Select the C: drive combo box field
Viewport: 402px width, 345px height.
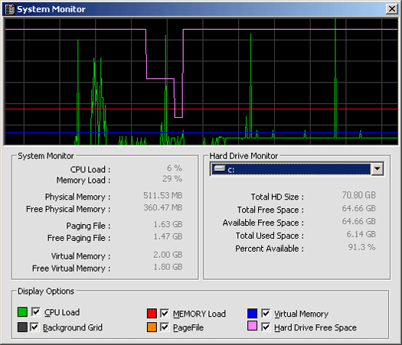pos(296,169)
